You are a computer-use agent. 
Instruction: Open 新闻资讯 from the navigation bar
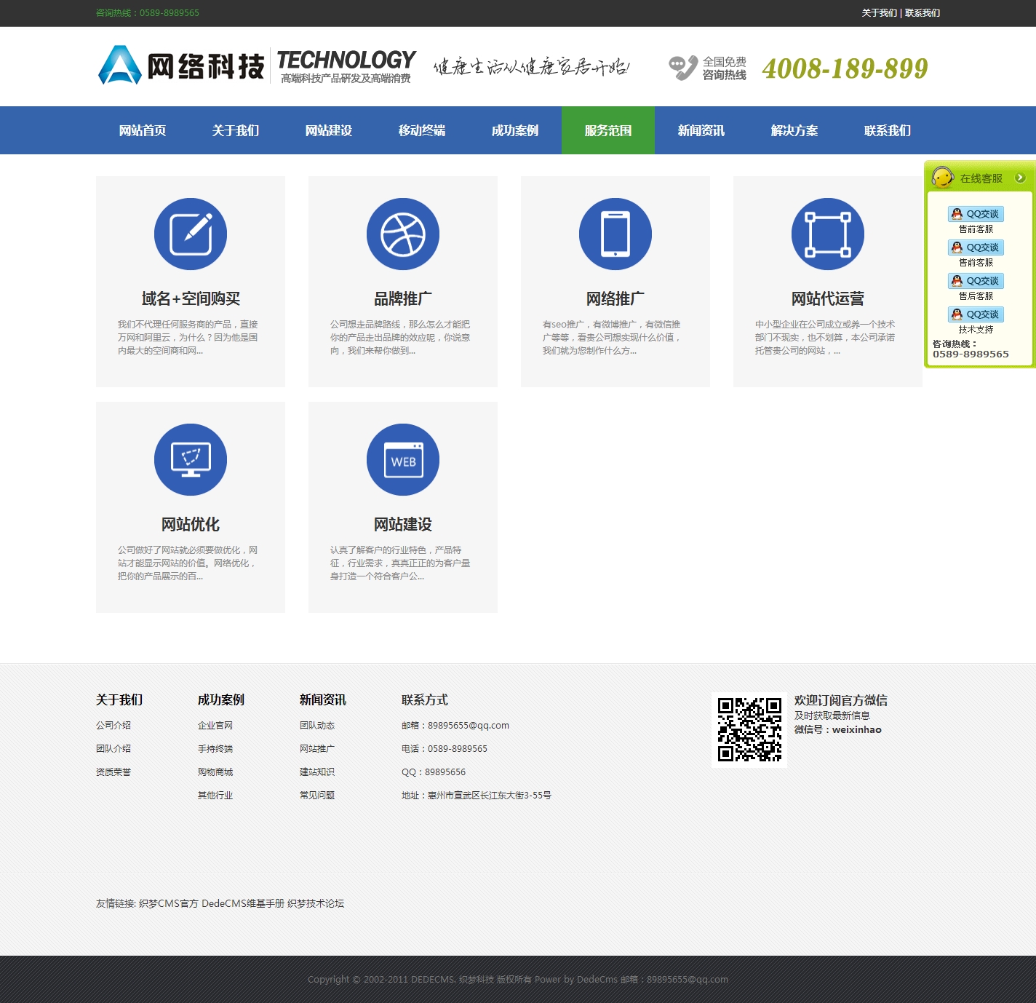pyautogui.click(x=701, y=130)
